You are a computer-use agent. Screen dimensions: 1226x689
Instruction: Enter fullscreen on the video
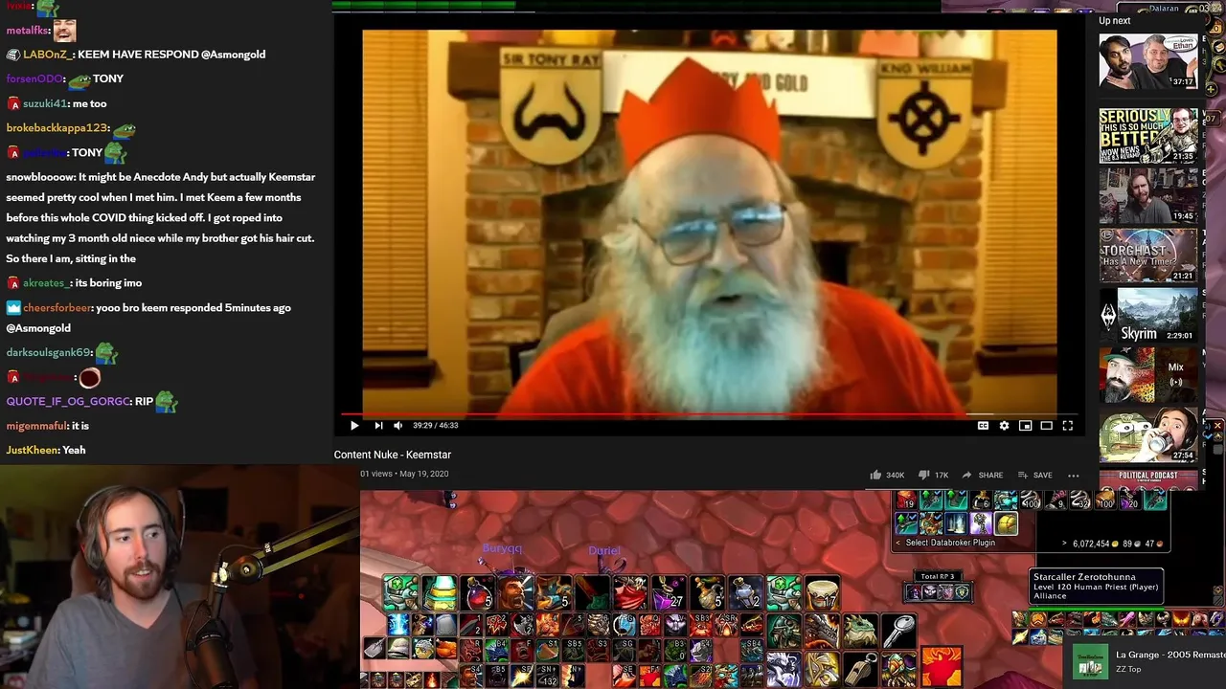pyautogui.click(x=1067, y=426)
